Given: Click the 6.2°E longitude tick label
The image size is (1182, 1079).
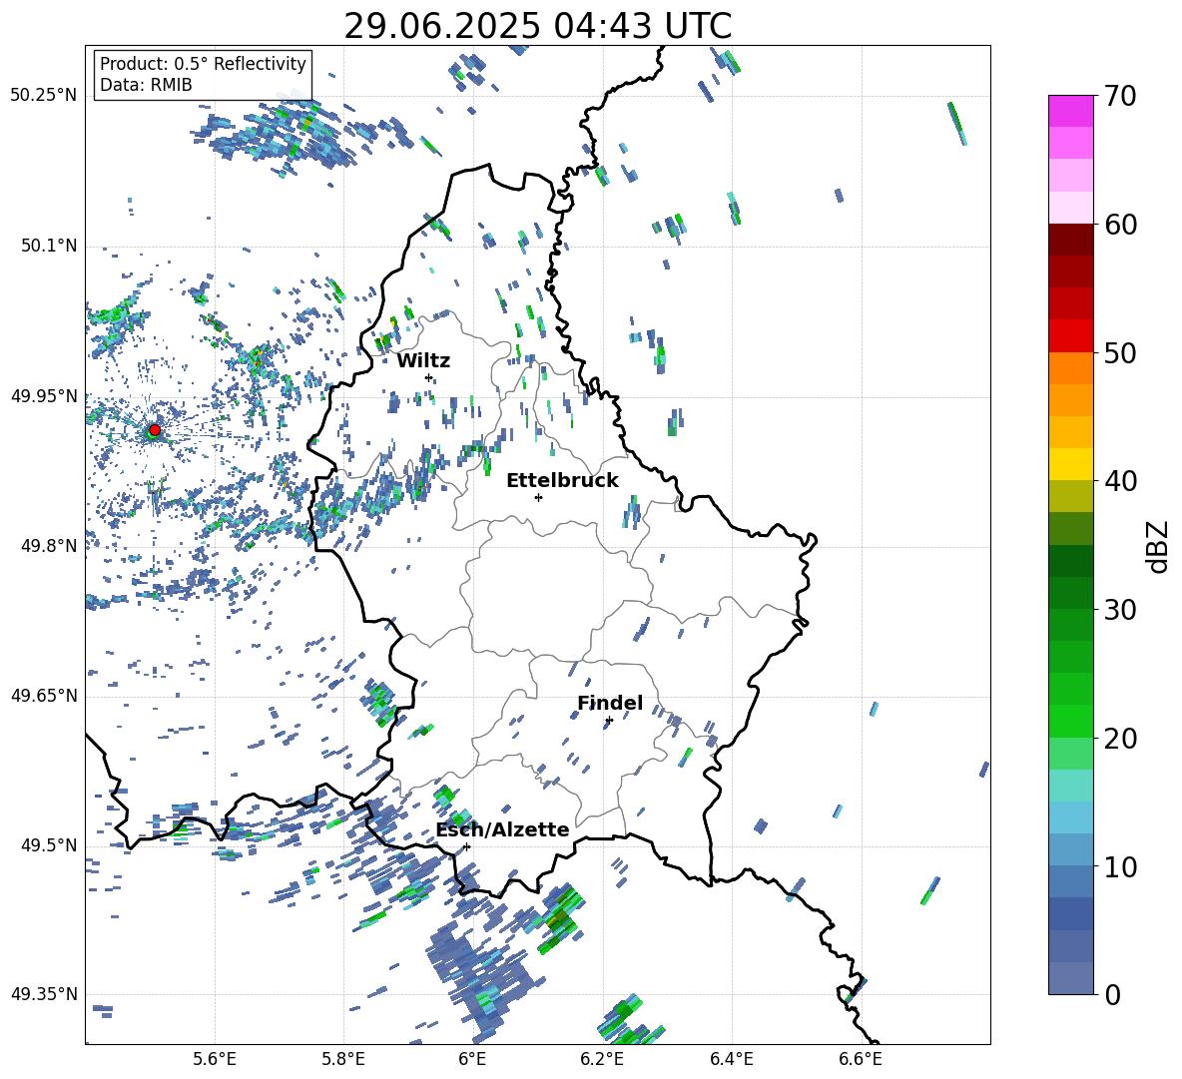Looking at the screenshot, I should pyautogui.click(x=602, y=1059).
